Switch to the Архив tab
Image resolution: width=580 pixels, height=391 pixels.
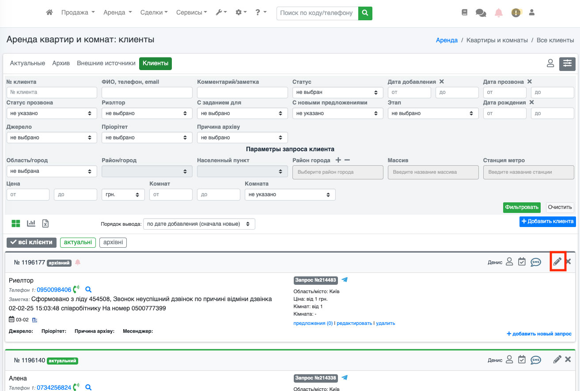click(61, 63)
